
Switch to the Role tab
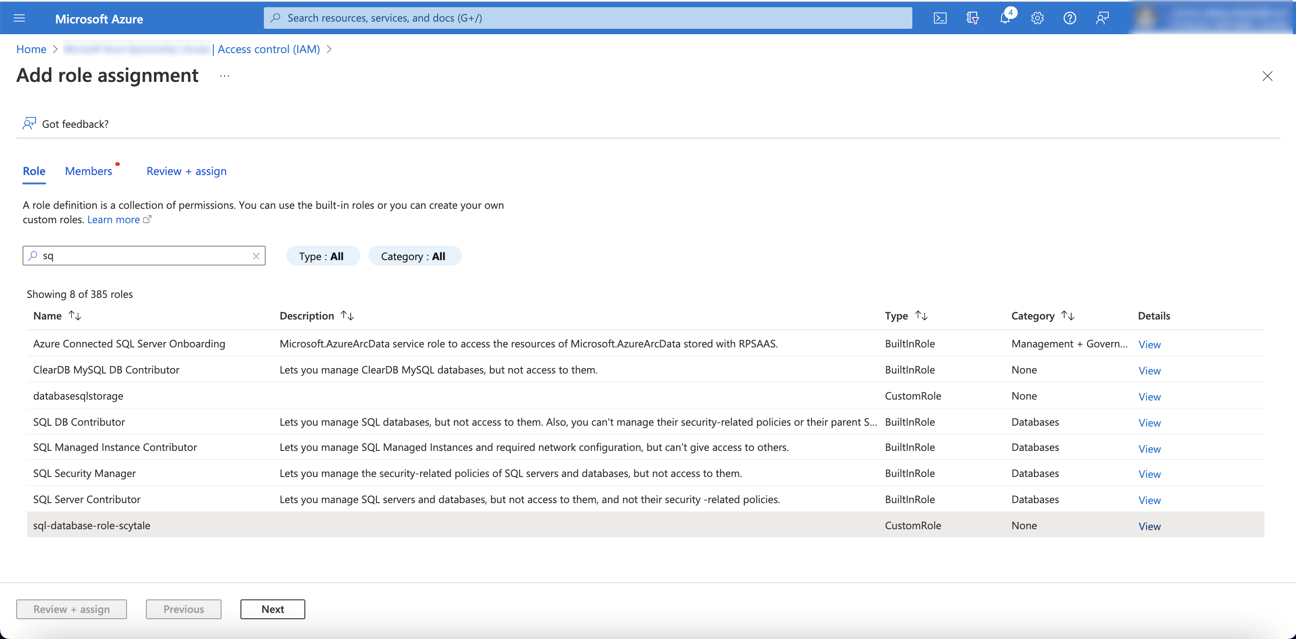34,171
